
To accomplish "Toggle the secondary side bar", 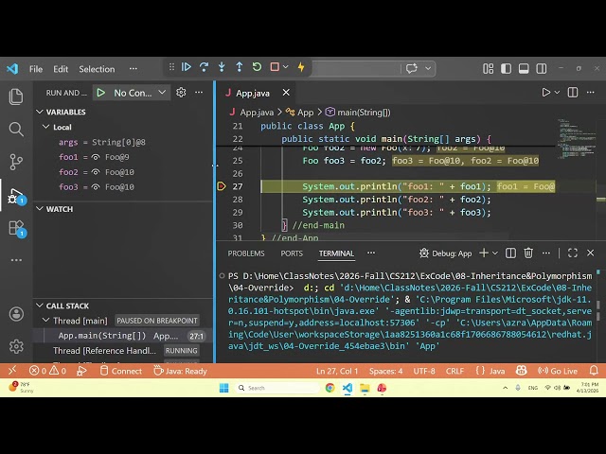I will [542, 69].
